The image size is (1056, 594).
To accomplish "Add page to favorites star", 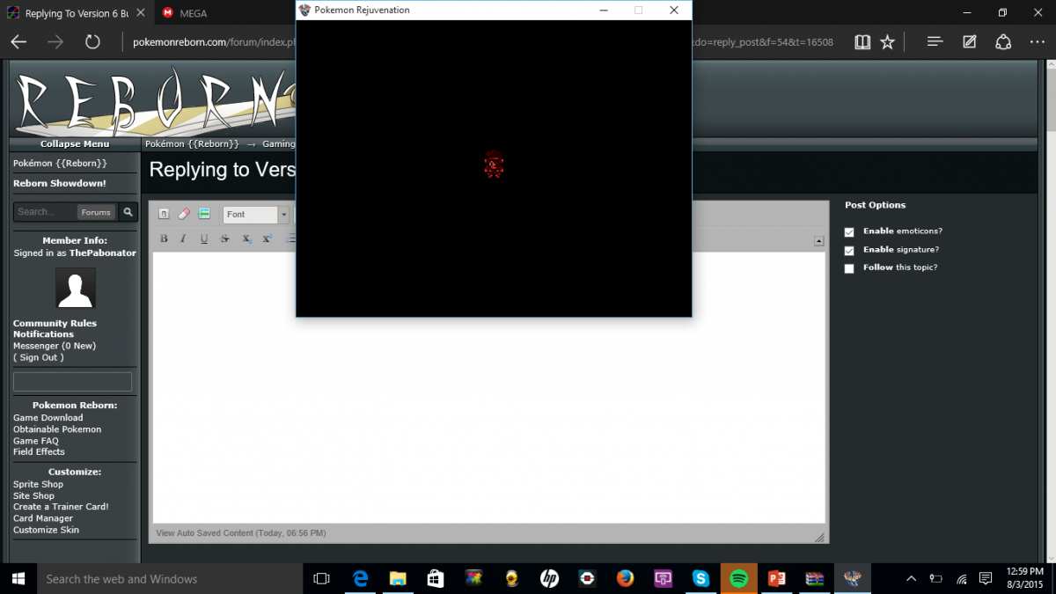I will (x=887, y=41).
